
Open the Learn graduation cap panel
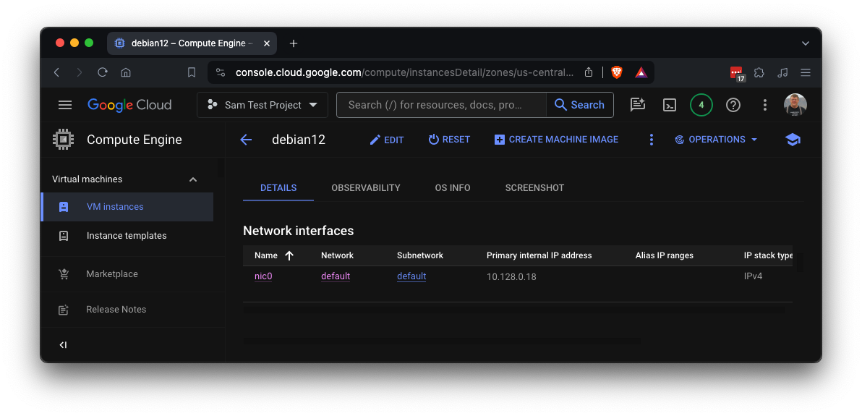793,140
